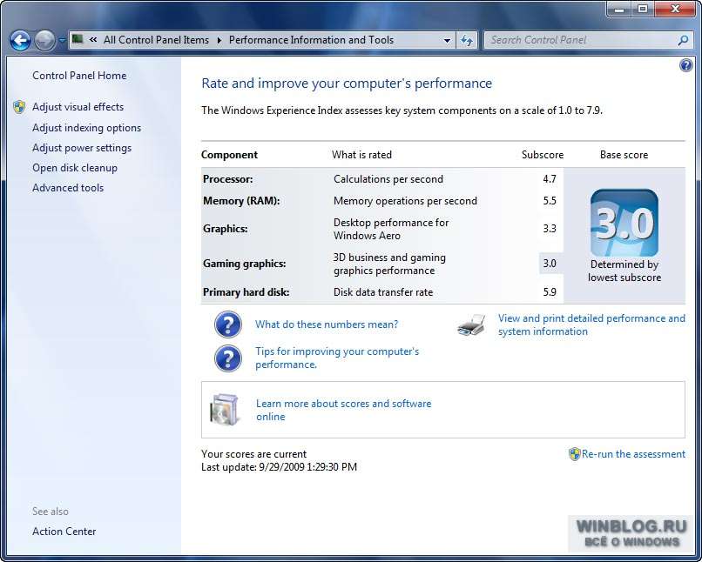This screenshot has height=562, width=702.
Task: Open the address bar history dropdown
Action: coord(447,40)
